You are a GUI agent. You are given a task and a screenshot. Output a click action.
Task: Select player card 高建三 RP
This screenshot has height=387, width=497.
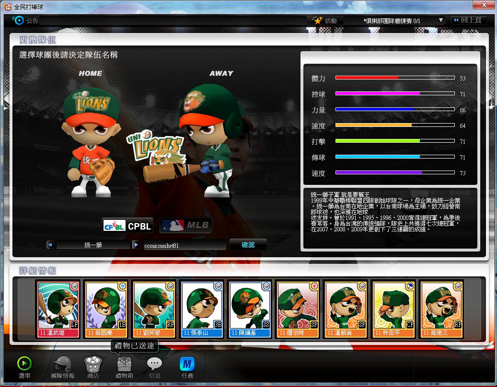pos(441,309)
